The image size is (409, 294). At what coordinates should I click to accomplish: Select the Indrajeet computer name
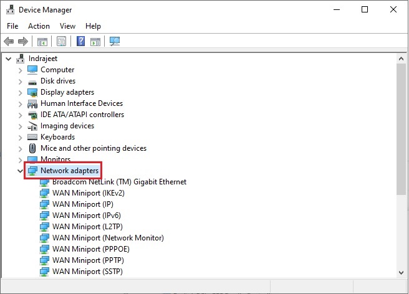point(43,59)
